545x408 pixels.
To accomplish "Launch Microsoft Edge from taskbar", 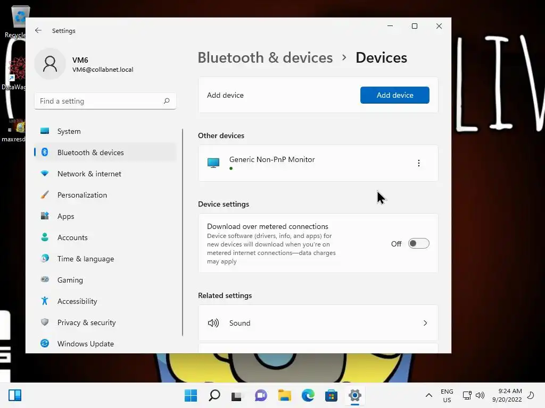I will pos(308,395).
